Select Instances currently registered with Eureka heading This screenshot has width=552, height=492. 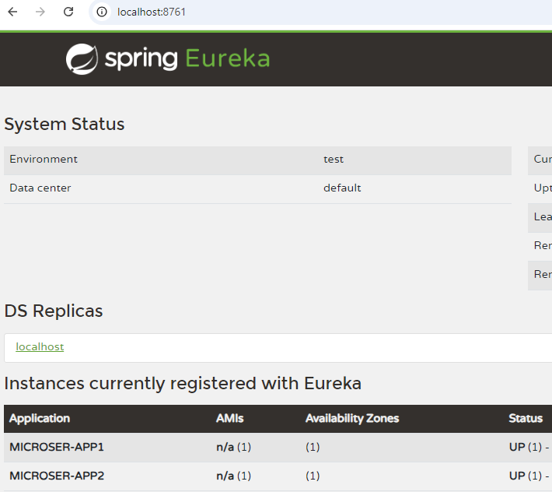(183, 384)
